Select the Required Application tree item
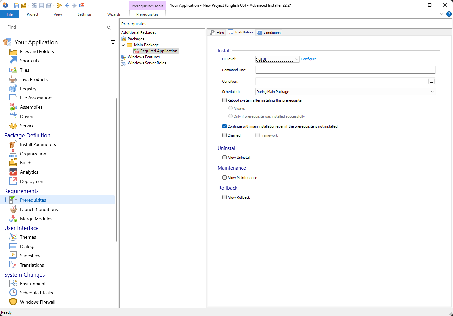The width and height of the screenshot is (453, 316). pos(159,51)
